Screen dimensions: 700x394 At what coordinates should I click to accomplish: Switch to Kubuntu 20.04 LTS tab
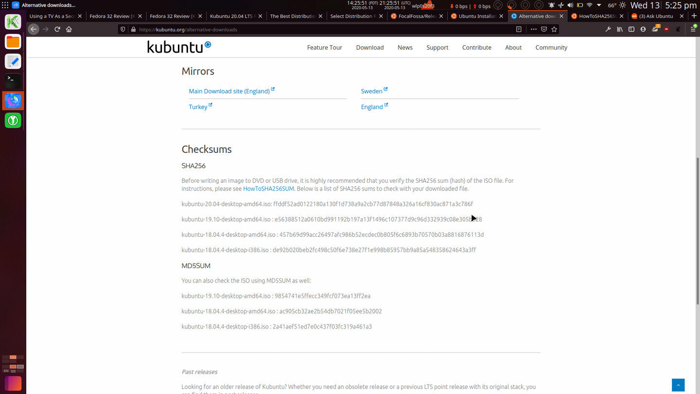click(235, 16)
